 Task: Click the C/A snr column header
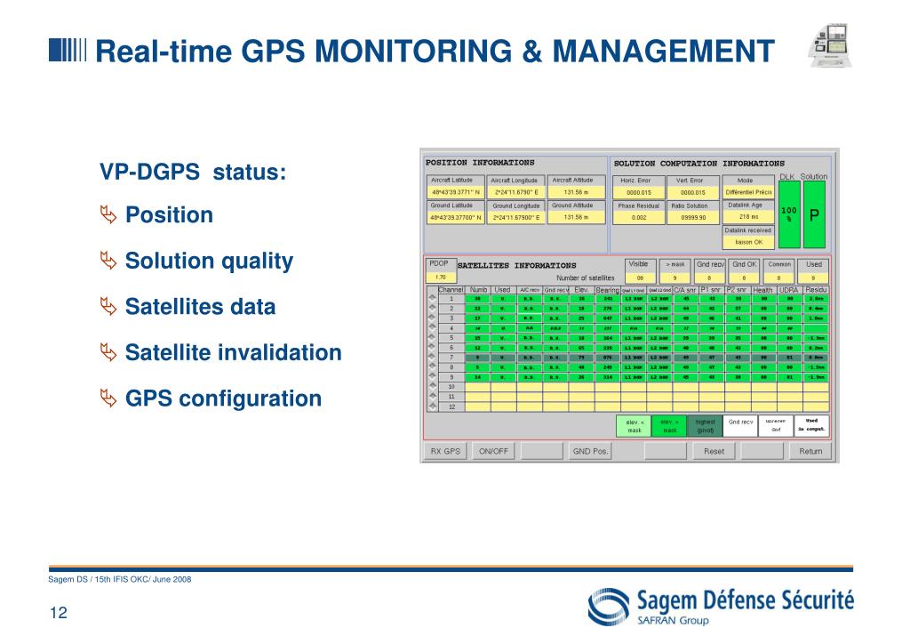(685, 290)
